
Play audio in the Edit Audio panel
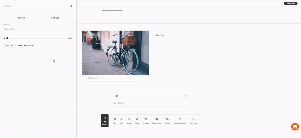point(4,38)
